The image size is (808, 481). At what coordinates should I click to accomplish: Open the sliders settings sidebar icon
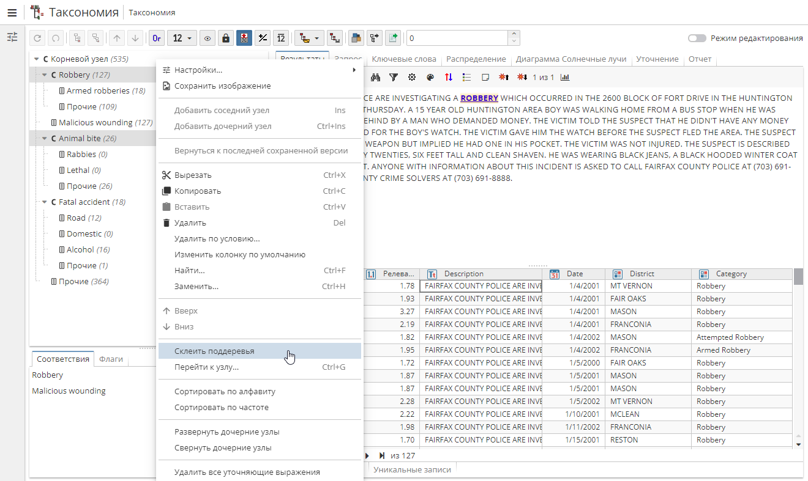(x=13, y=37)
